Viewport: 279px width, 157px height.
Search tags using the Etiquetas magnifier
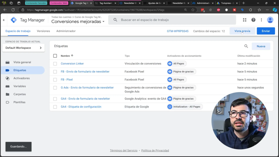click(x=246, y=46)
